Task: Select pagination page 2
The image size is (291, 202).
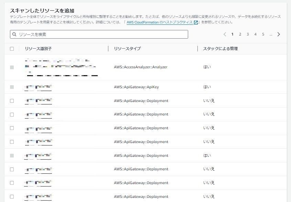Action: 240,34
